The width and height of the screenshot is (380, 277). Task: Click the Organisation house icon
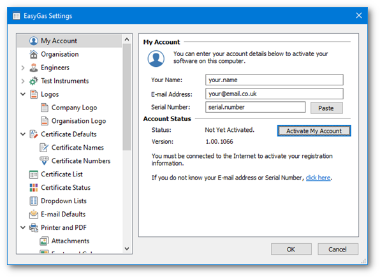(x=34, y=54)
